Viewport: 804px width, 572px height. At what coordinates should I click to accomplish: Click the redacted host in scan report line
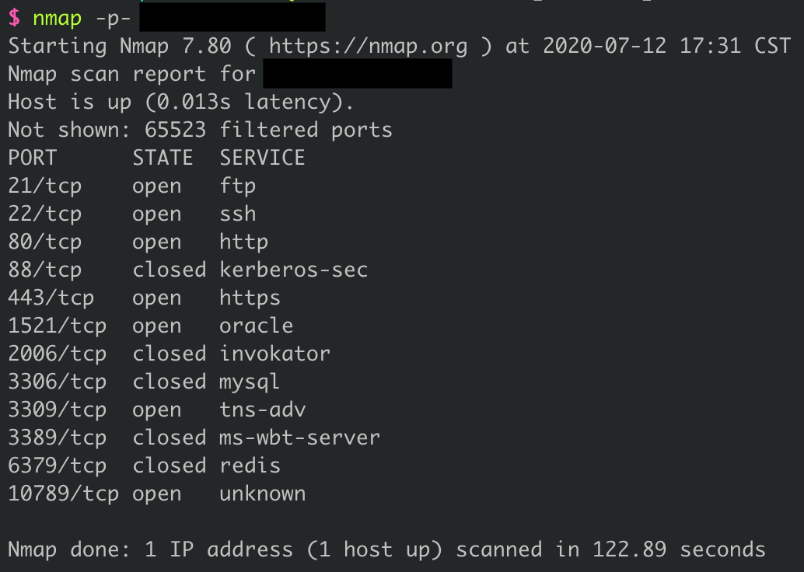pyautogui.click(x=358, y=75)
